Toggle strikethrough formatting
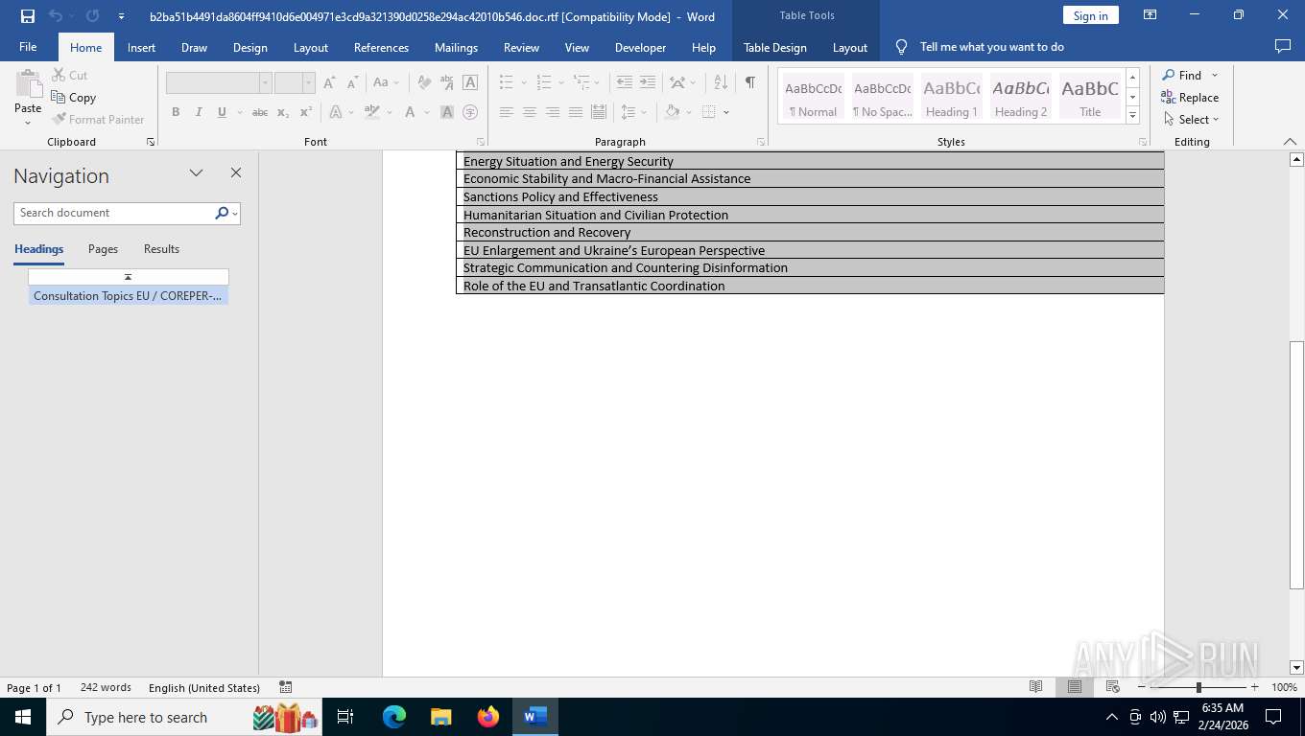This screenshot has width=1305, height=736. [260, 112]
